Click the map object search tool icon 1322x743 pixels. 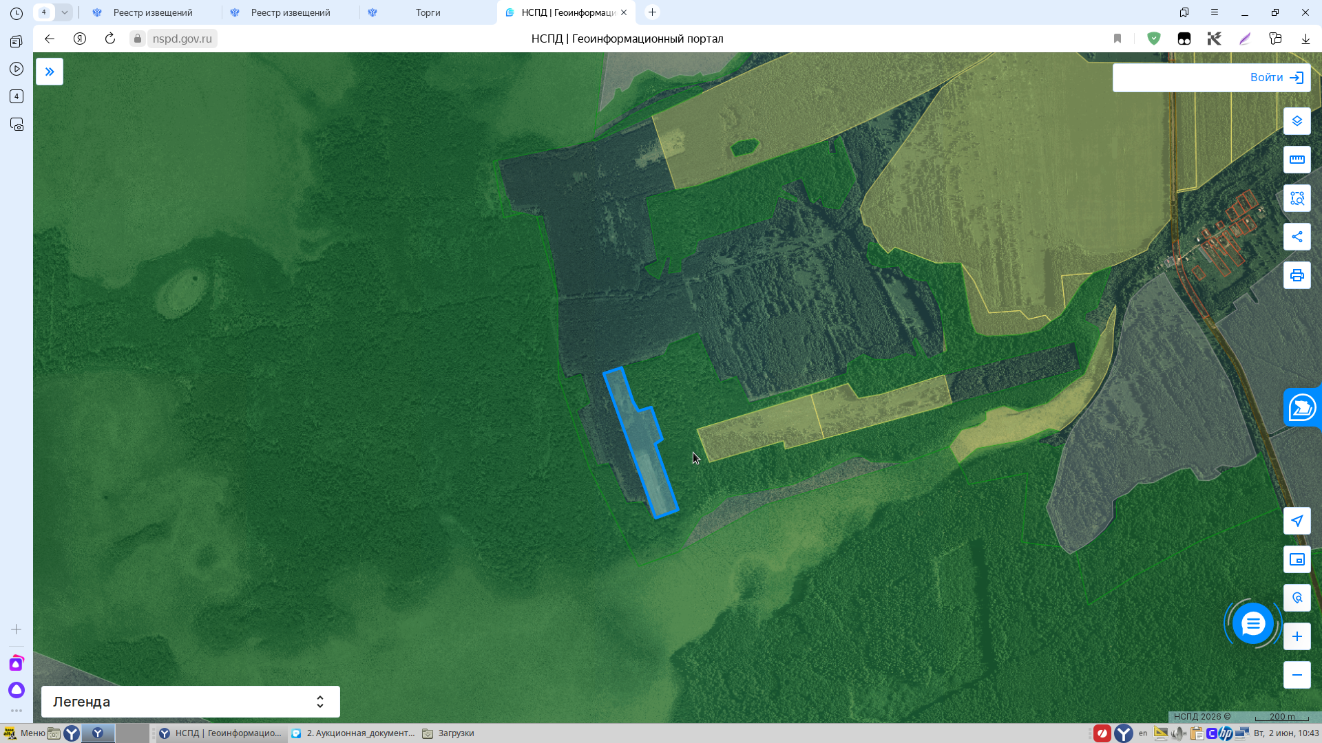(1297, 598)
